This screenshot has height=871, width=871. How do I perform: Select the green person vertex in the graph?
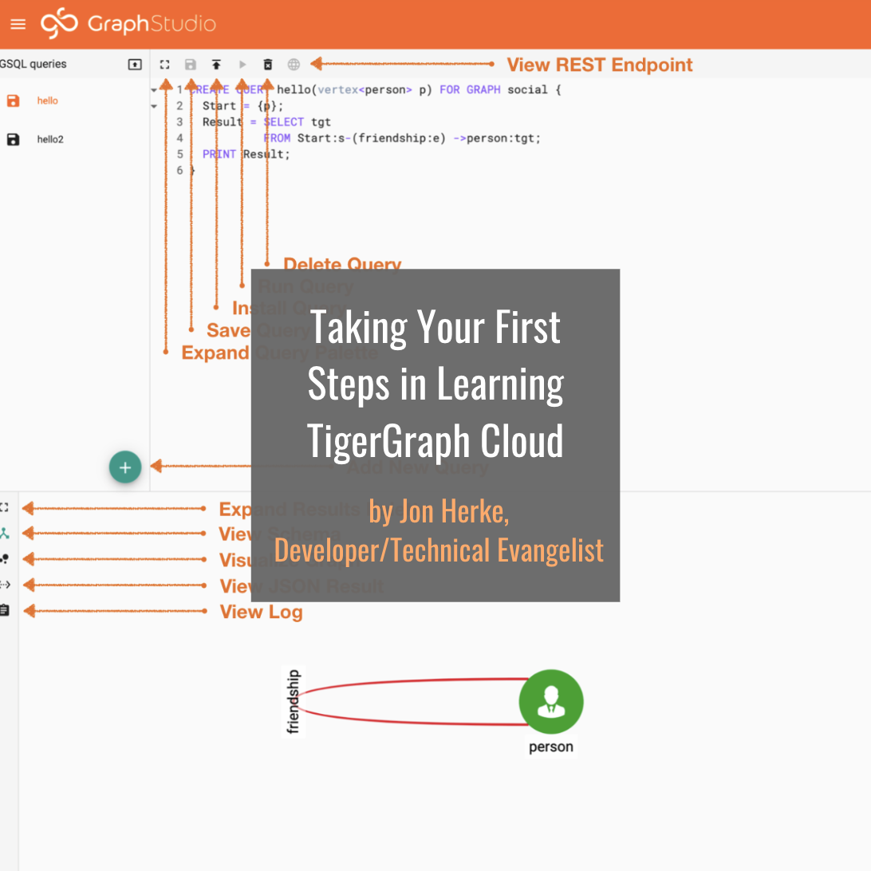[551, 702]
